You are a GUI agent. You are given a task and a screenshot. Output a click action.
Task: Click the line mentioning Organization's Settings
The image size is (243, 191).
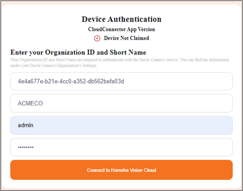click(x=54, y=65)
